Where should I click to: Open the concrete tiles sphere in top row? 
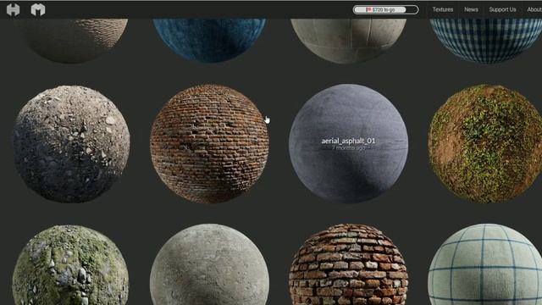click(x=348, y=41)
